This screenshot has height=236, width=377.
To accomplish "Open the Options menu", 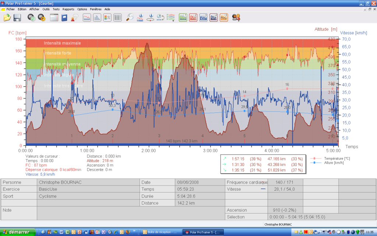I will point(82,9).
